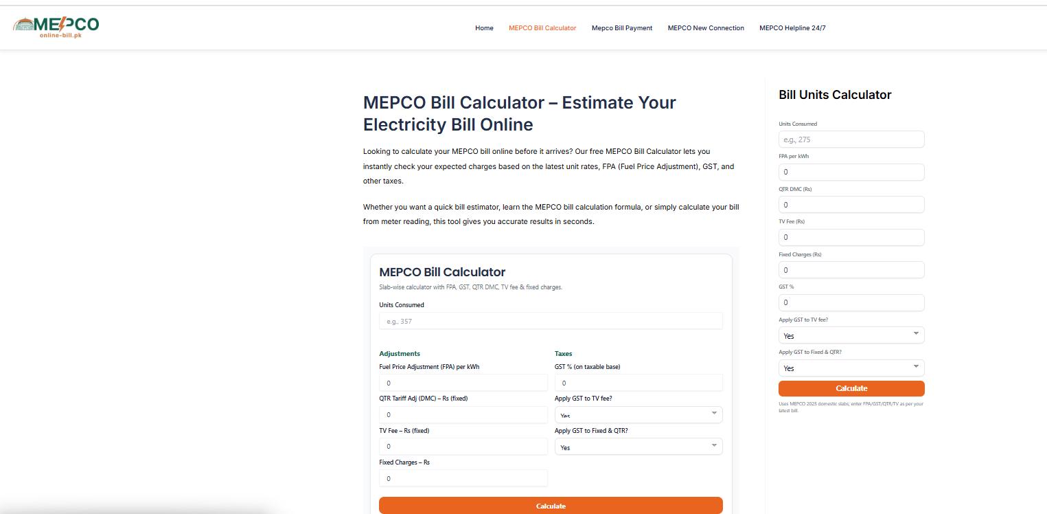
Task: Click the Fixed Charges – Rs input
Action: pyautogui.click(x=463, y=478)
